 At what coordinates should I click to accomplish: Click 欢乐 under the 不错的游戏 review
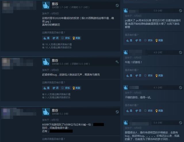149,111
